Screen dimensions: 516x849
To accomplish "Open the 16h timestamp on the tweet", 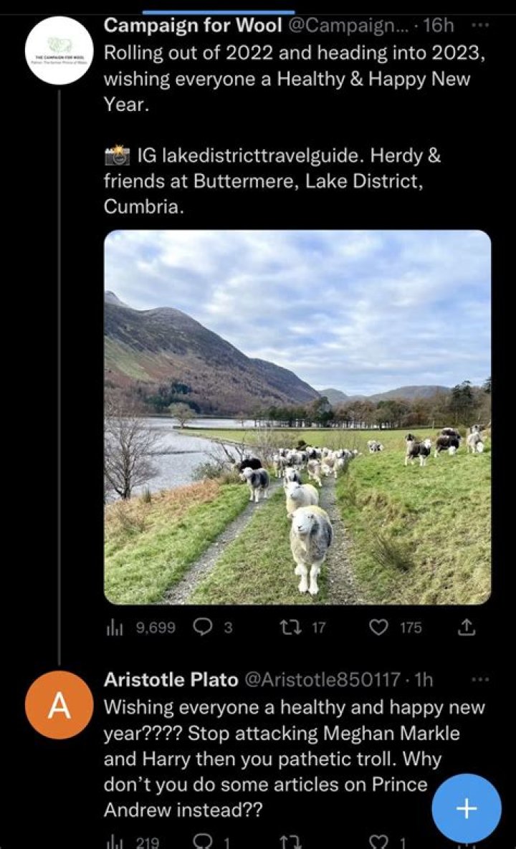I will 439,26.
